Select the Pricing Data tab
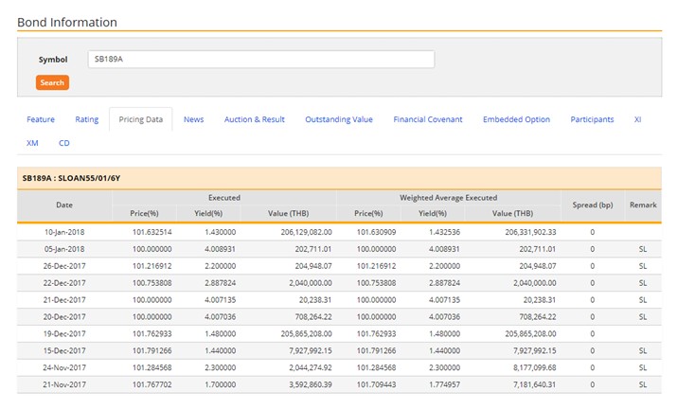This screenshot has width=678, height=409. click(x=140, y=119)
